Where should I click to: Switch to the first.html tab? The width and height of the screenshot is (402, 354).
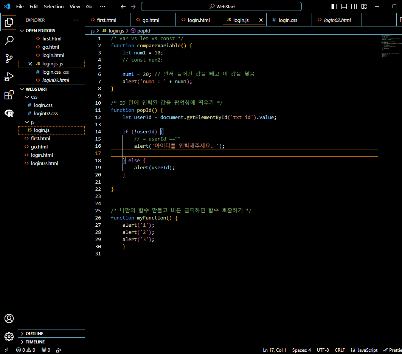click(x=107, y=20)
